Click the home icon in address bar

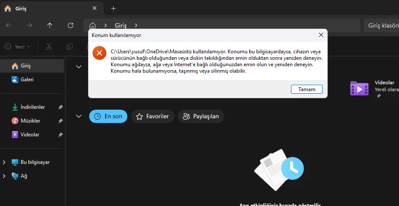93,25
